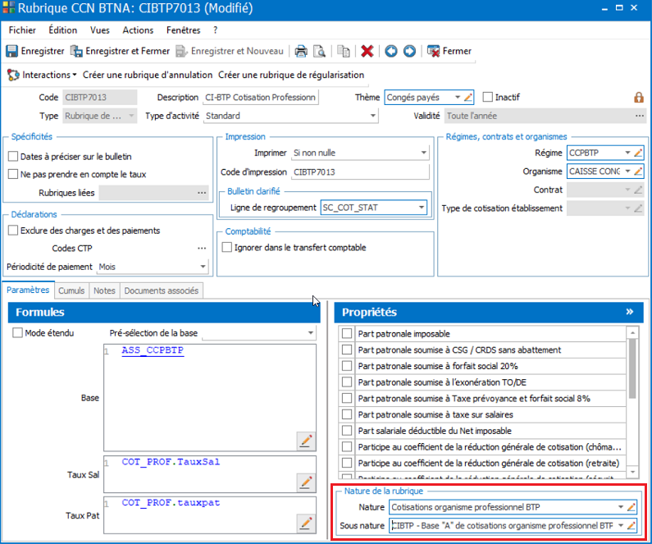Open print preview icon

319,51
